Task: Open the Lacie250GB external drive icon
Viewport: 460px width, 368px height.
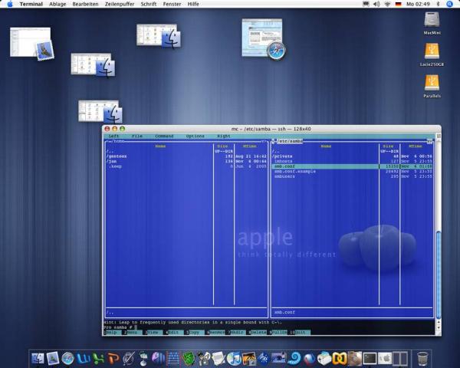Action: pos(432,51)
